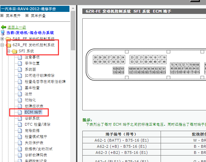Select the ECM 端子 tree item
This screenshot has height=162, width=206.
click(33, 112)
